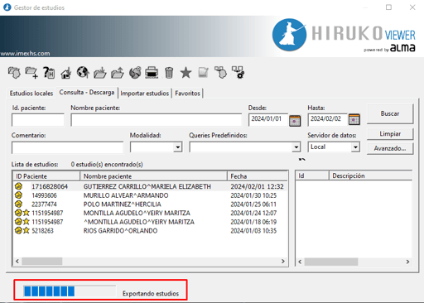This screenshot has width=424, height=303.
Task: Sort by Fecha column header
Action: [258, 176]
